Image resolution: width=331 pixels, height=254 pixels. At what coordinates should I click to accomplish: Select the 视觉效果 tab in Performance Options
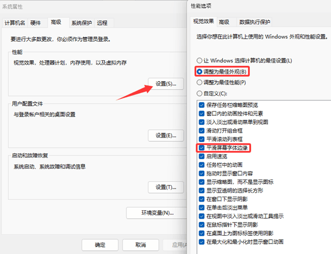coord(204,22)
